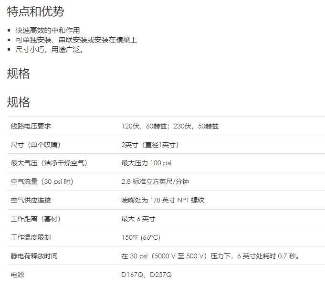Select the 空气供应连接 row label
325x287 pixels.
pyautogui.click(x=31, y=201)
